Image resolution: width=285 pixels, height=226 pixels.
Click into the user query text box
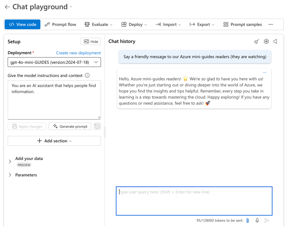tap(194, 201)
